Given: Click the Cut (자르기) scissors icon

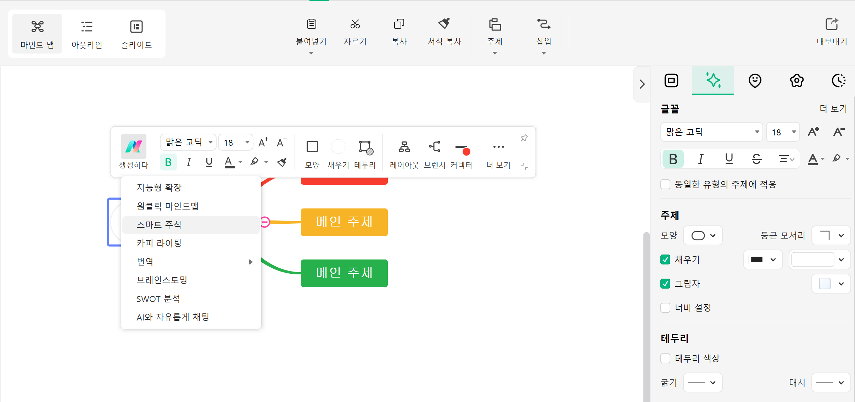Looking at the screenshot, I should point(355,24).
